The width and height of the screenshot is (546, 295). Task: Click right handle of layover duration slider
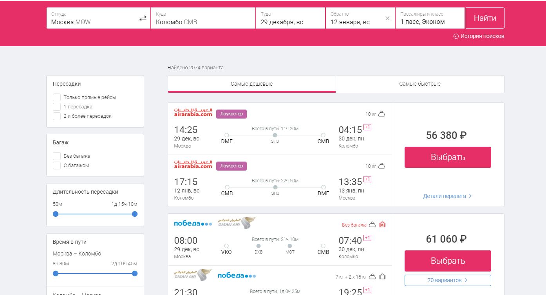click(x=135, y=214)
